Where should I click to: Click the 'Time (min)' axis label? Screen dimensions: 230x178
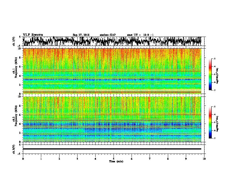[116, 161]
